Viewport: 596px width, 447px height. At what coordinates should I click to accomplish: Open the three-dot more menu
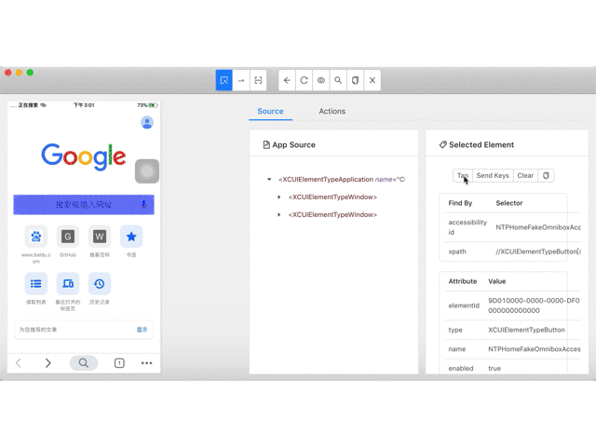click(147, 363)
